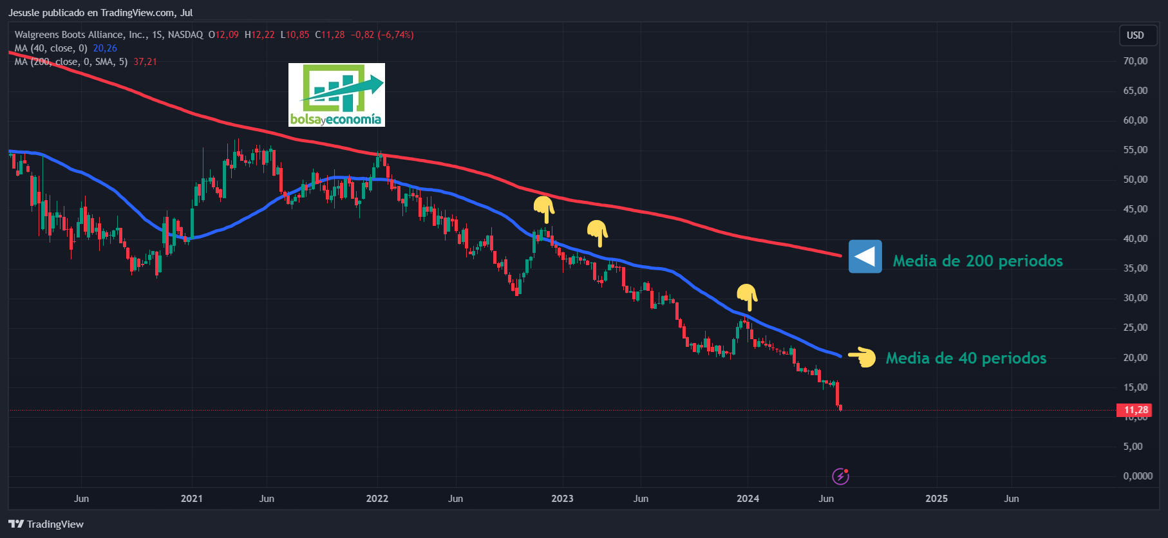Viewport: 1168px width, 538px height.
Task: Click the 'Media de 40 periodos' text label
Action: 966,358
